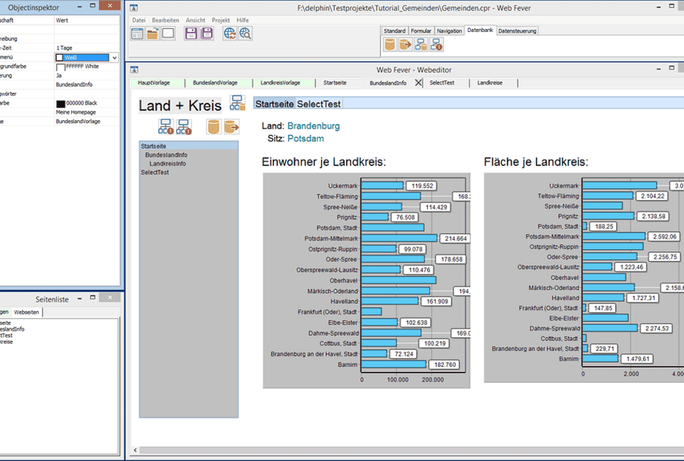Click the globe-with-arrows publish icon
The image size is (684, 461).
coord(228,33)
